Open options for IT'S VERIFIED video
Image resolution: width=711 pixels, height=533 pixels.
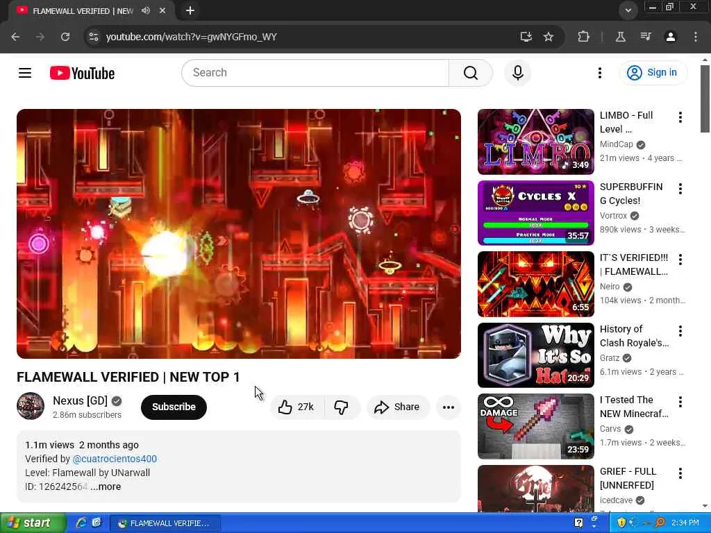pos(680,260)
